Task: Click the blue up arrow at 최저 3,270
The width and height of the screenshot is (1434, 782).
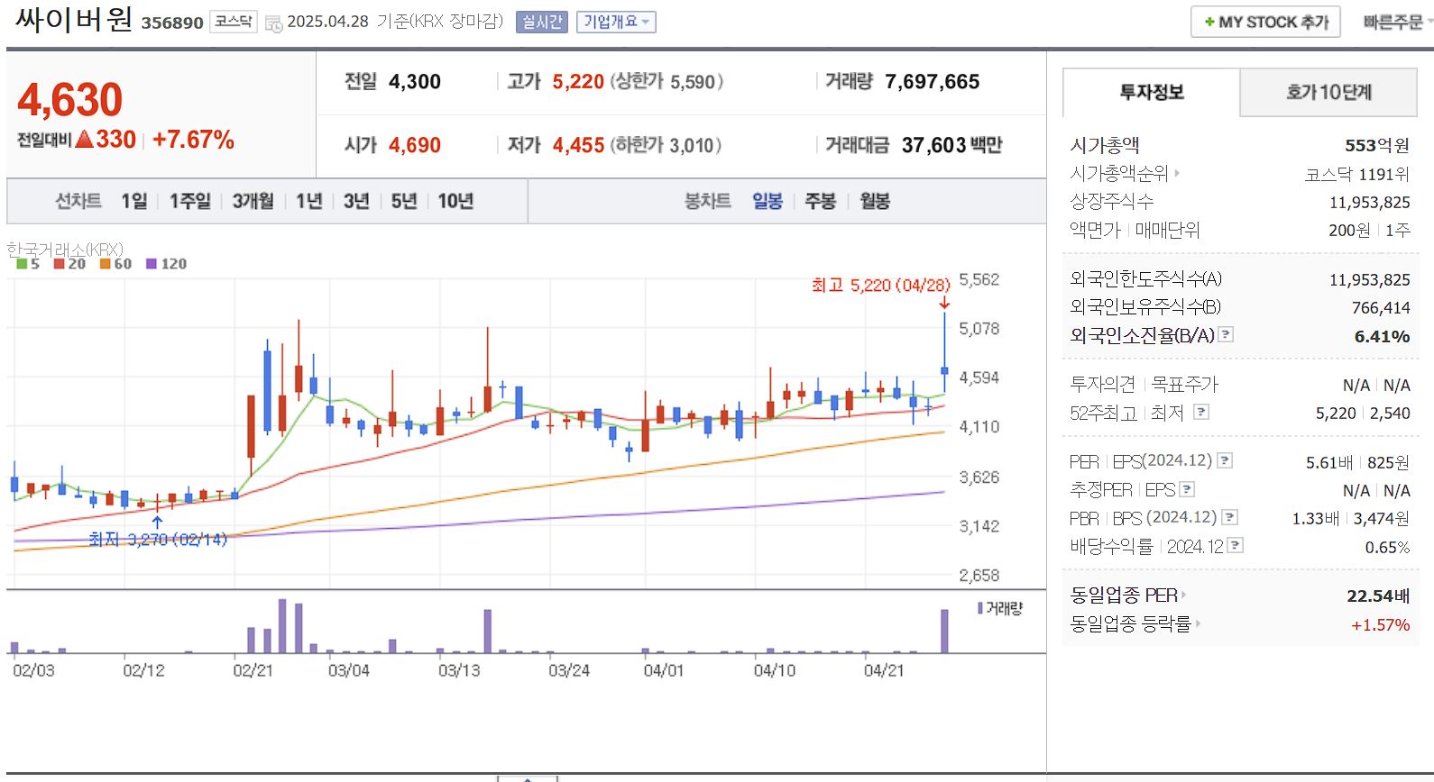Action: [157, 521]
